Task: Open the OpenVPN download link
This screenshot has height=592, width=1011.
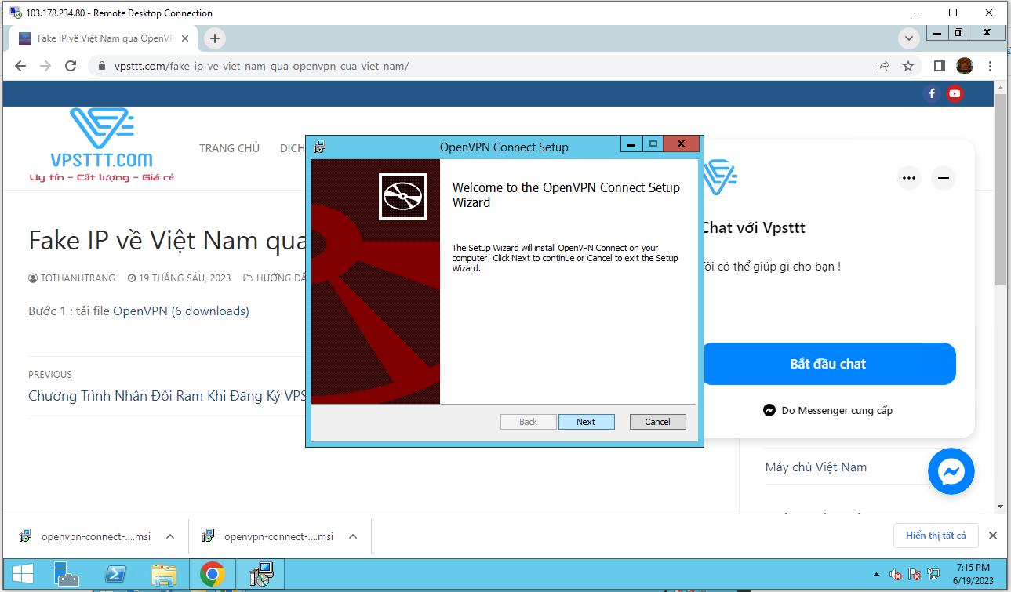Action: click(x=181, y=311)
